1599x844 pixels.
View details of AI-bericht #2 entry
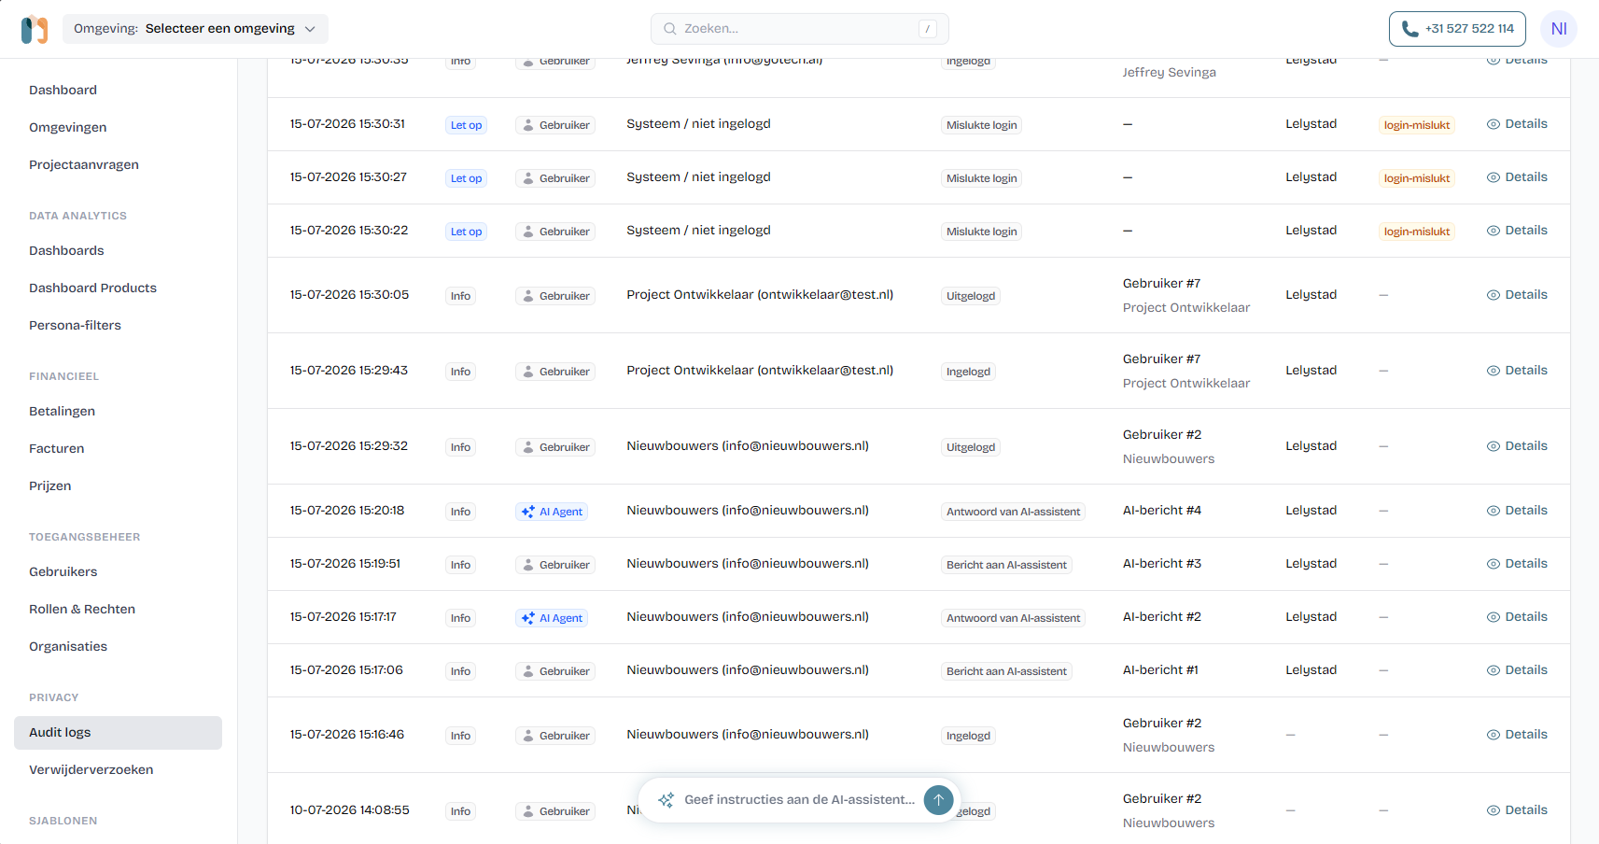click(x=1517, y=617)
